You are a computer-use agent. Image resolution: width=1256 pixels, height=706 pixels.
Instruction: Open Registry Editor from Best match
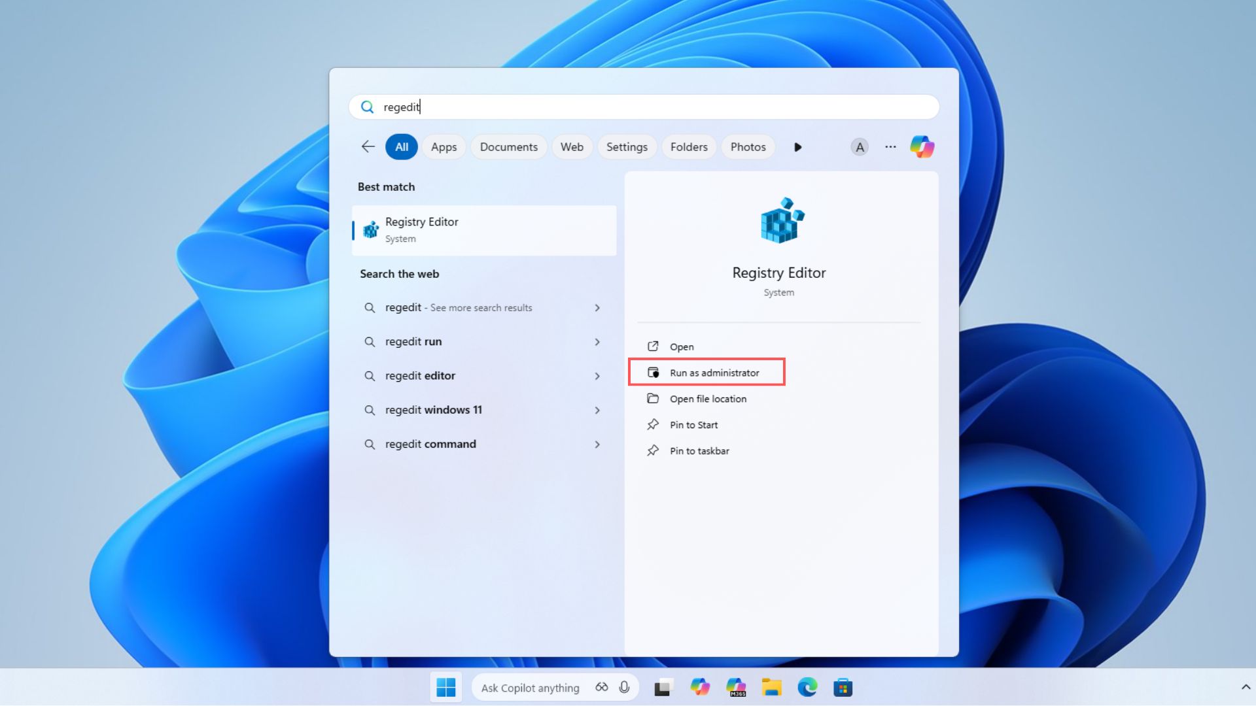pyautogui.click(x=484, y=230)
